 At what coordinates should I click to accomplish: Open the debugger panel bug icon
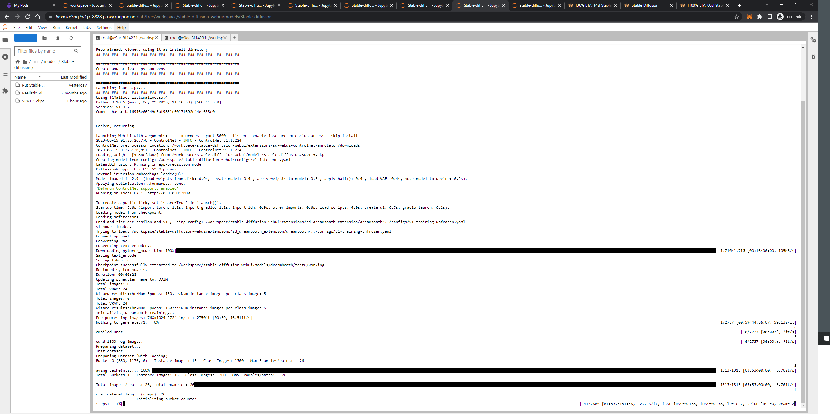[x=814, y=57]
